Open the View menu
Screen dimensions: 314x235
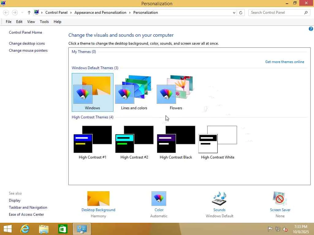pos(31,22)
